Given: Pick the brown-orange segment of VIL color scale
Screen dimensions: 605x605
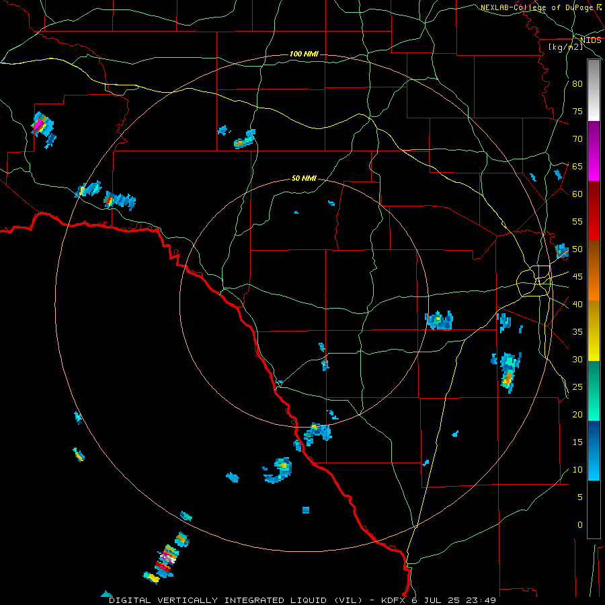Looking at the screenshot, I should [594, 270].
